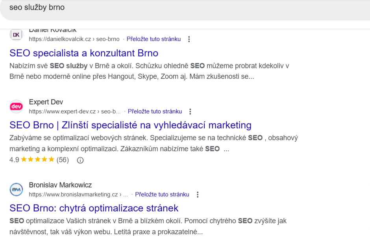Open 'SEO Brno | Zlínští specialisté' result
Viewport: 370px width, 242px height.
(131, 125)
